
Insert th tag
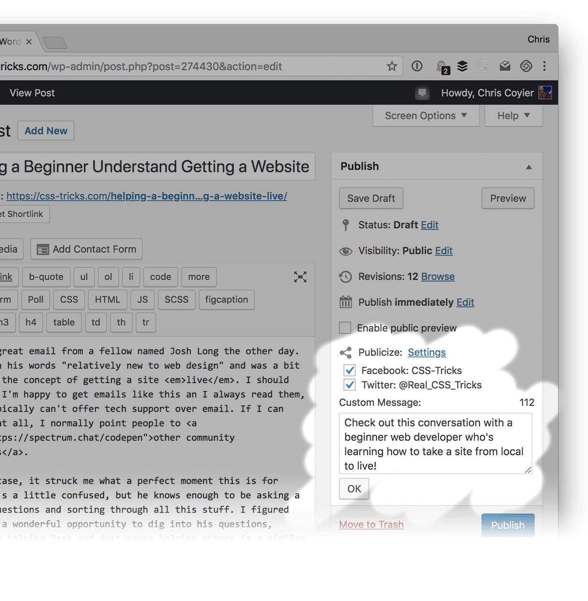point(121,322)
